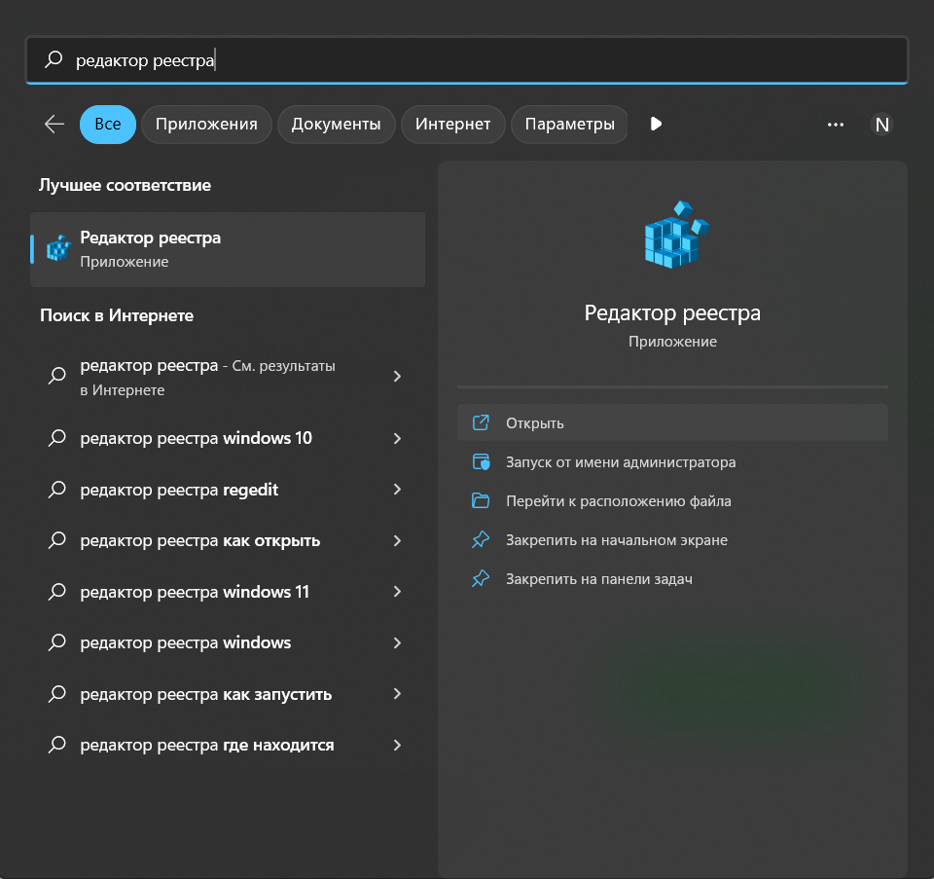Image resolution: width=934 pixels, height=879 pixels.
Task: Click pin icon for Закрепить на начальном экране
Action: [x=481, y=540]
